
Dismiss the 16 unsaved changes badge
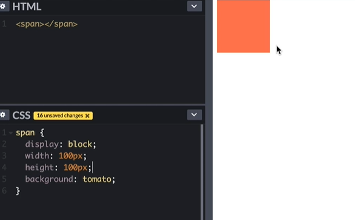click(x=87, y=116)
